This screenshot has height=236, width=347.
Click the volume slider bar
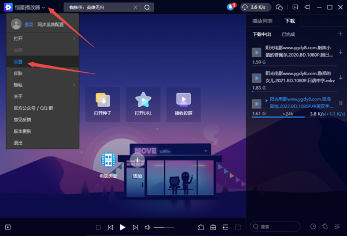pyautogui.click(x=164, y=227)
